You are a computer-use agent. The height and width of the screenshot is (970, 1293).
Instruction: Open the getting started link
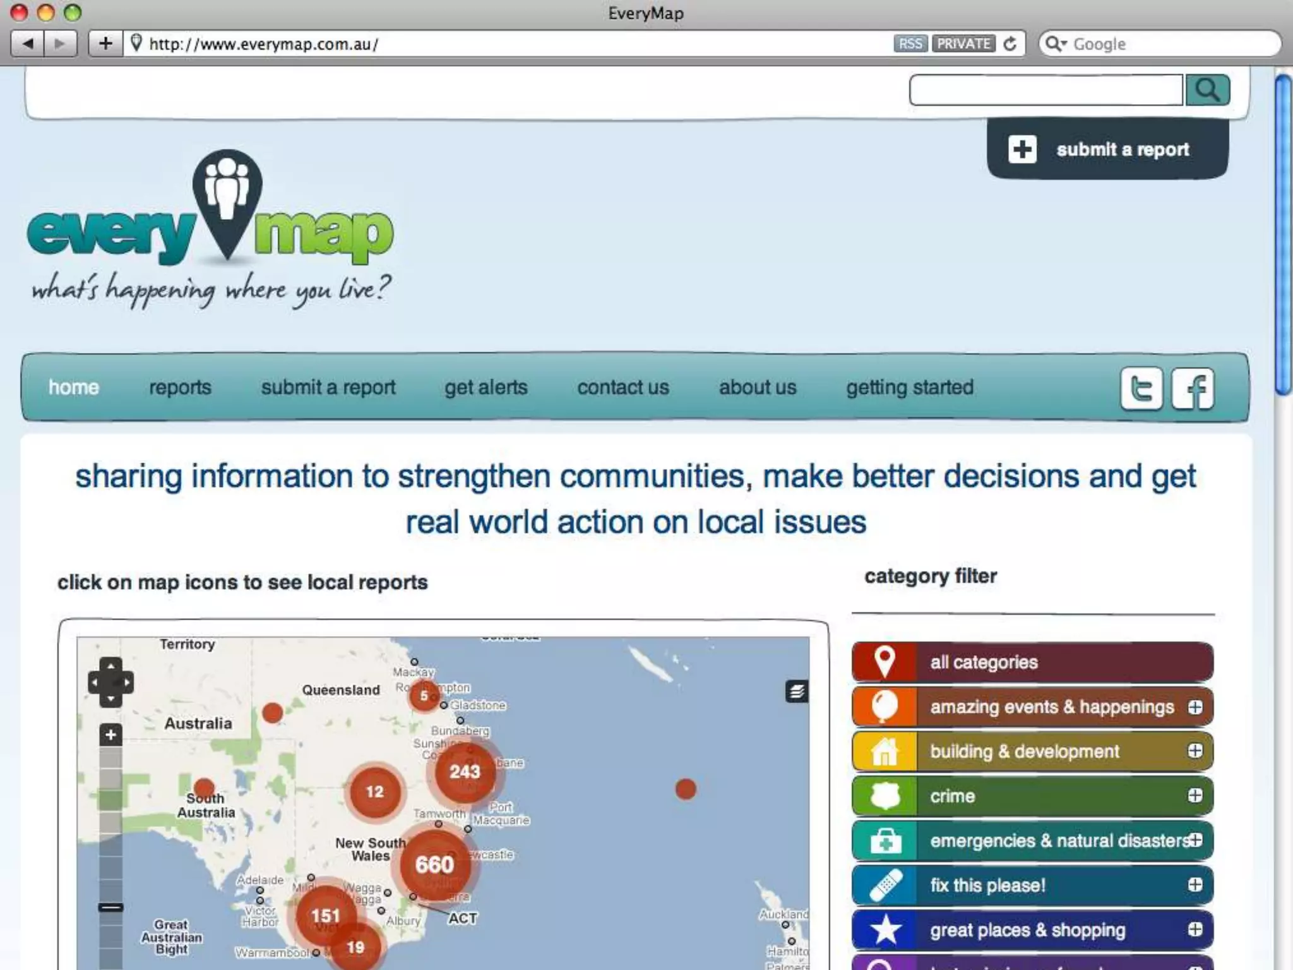[x=910, y=387]
